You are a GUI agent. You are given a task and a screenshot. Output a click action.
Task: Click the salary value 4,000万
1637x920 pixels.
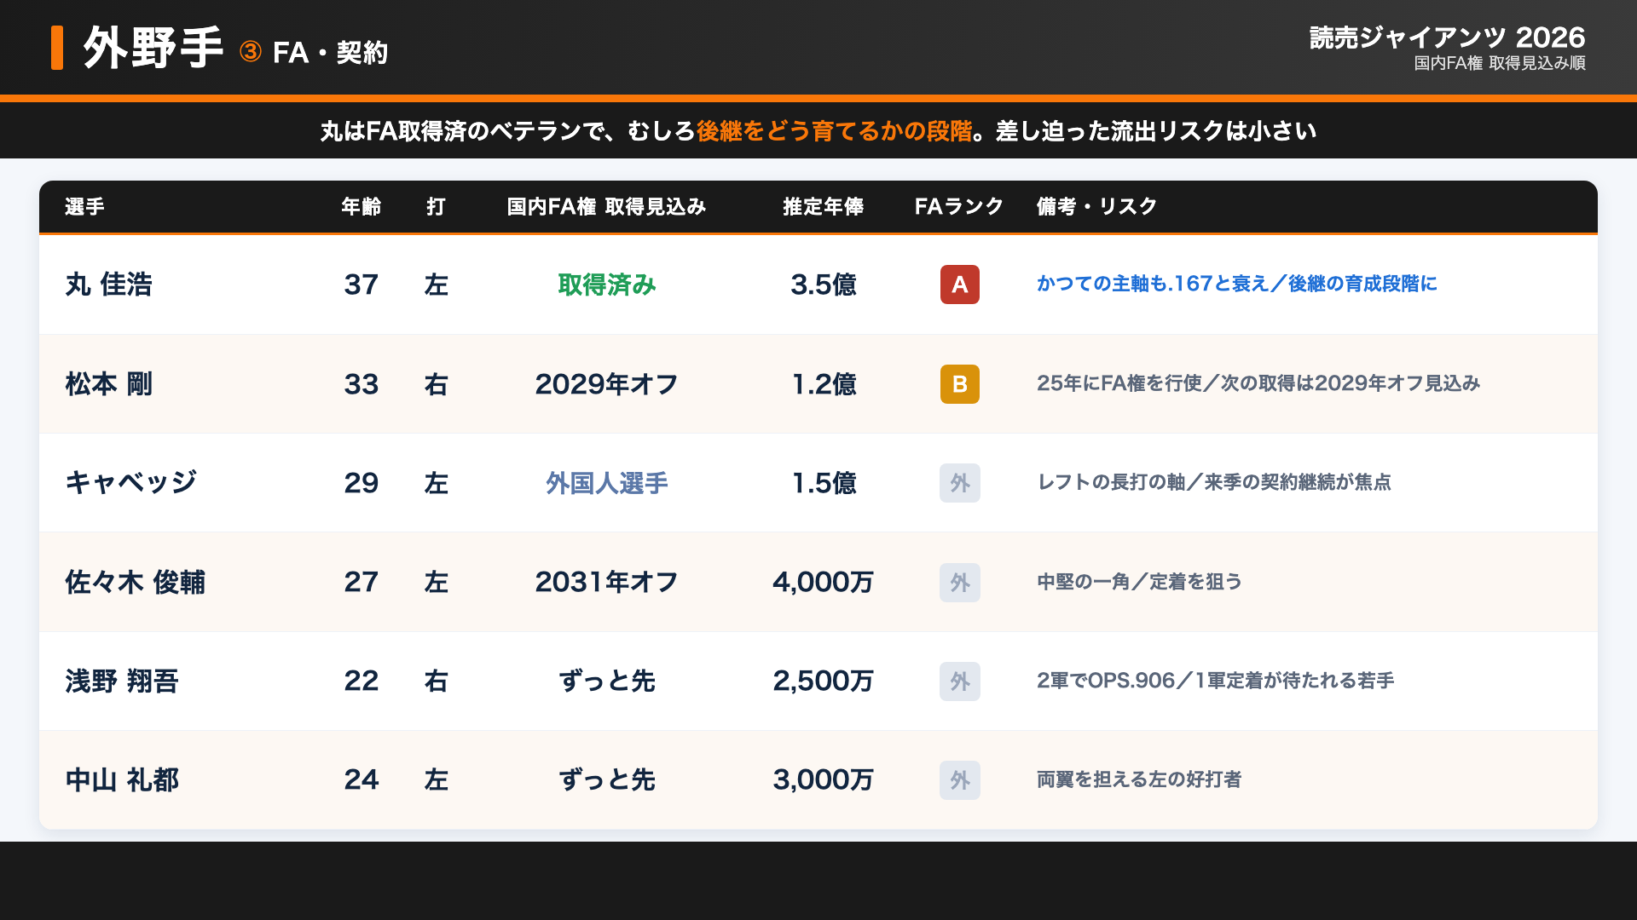click(x=823, y=583)
